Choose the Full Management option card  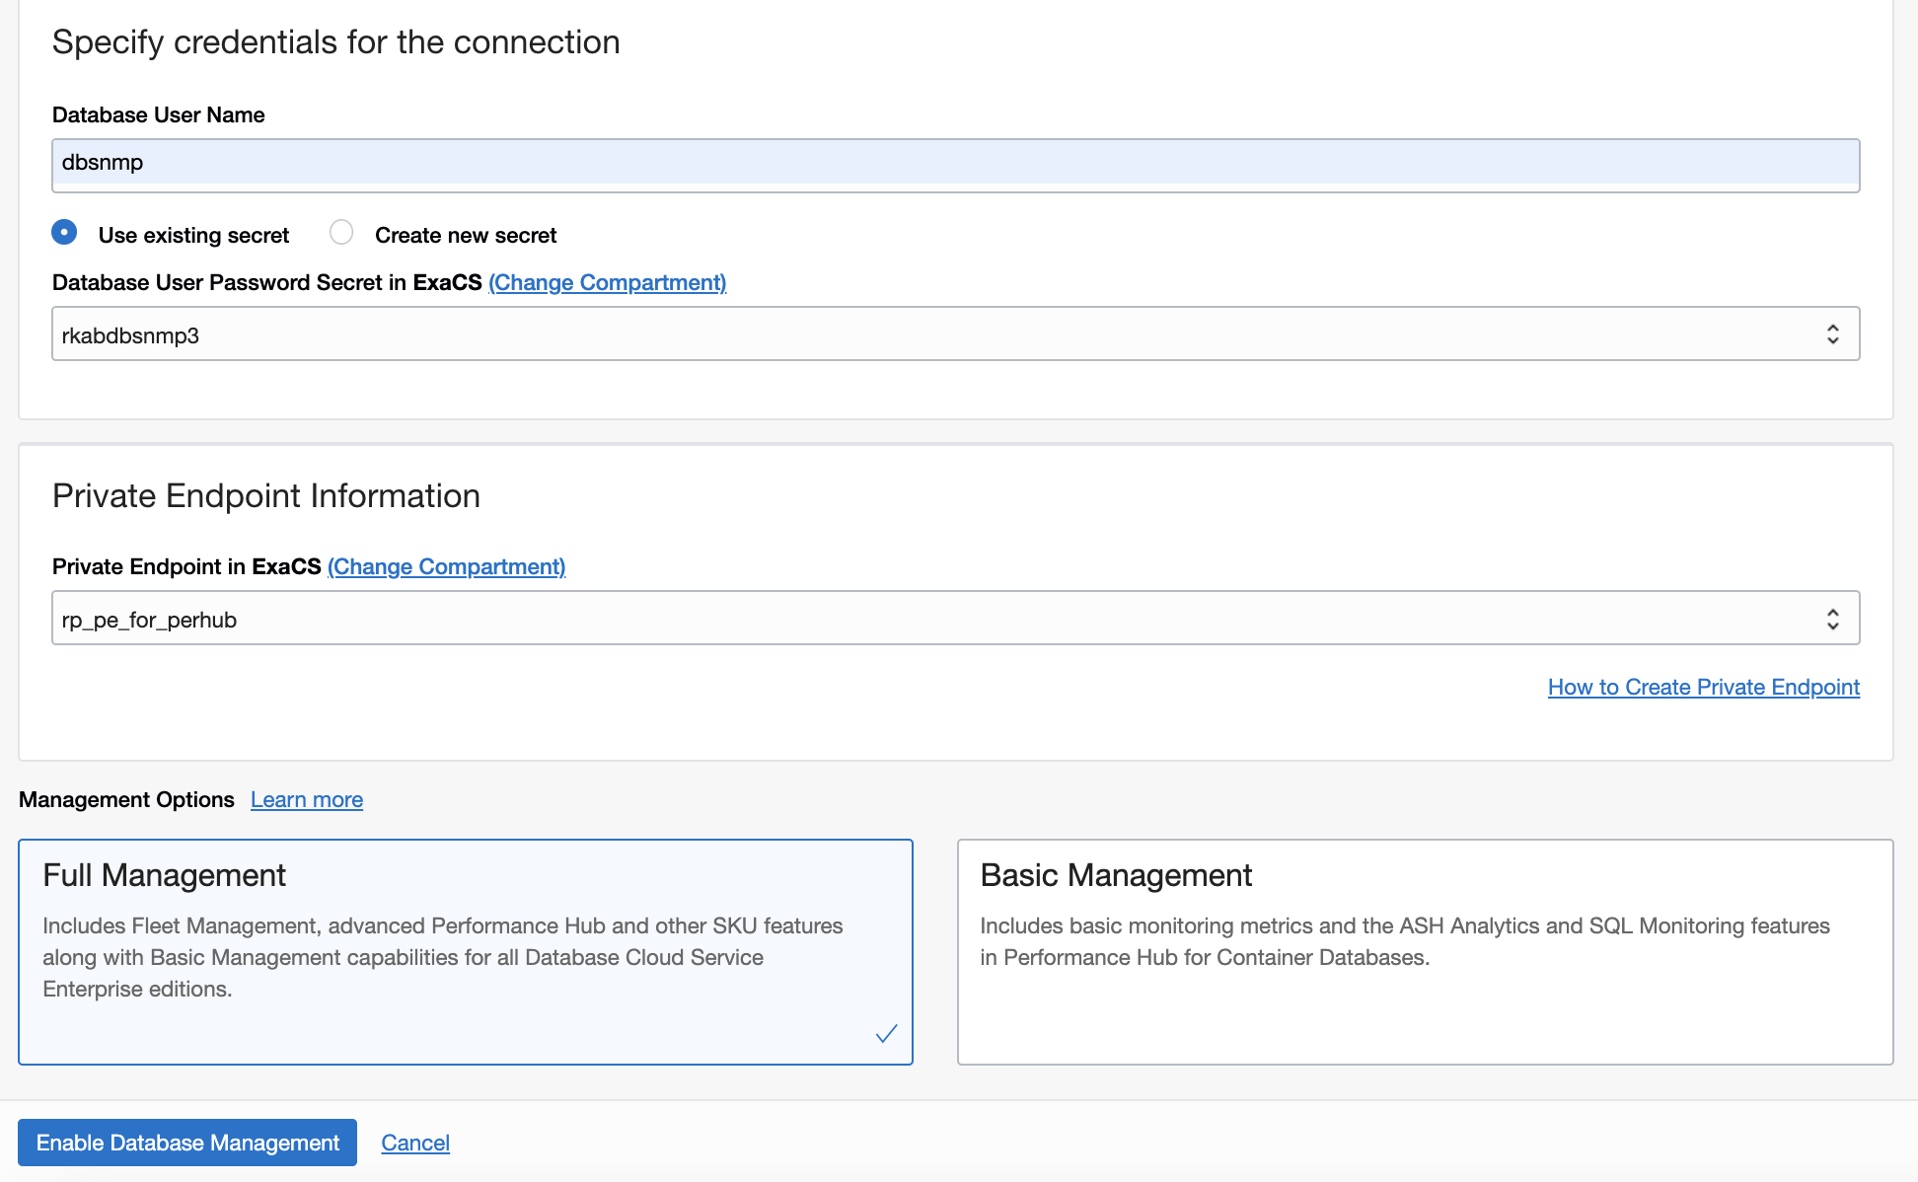(x=465, y=951)
